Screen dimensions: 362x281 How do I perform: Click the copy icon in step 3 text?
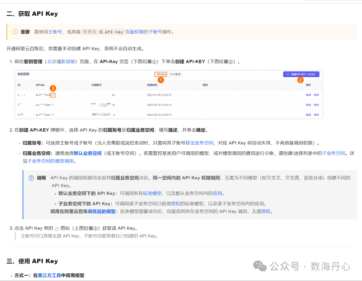point(57,228)
